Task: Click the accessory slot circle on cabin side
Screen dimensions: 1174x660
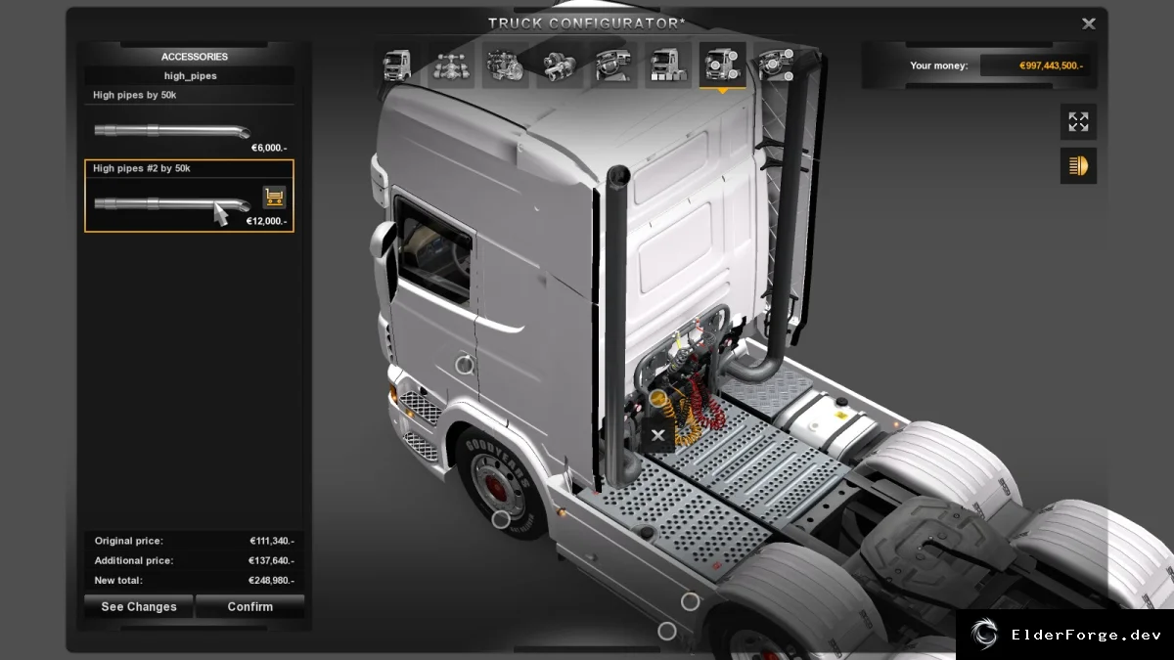Action: point(465,365)
